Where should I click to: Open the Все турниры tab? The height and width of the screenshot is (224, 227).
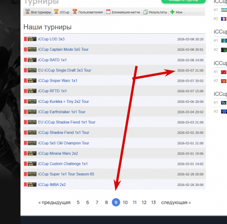pos(38,12)
